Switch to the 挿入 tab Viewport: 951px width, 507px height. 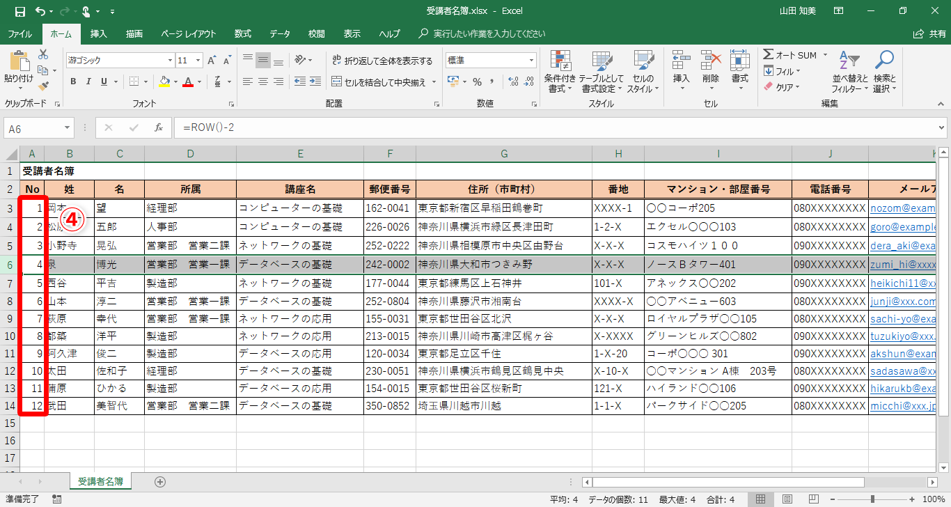point(99,33)
